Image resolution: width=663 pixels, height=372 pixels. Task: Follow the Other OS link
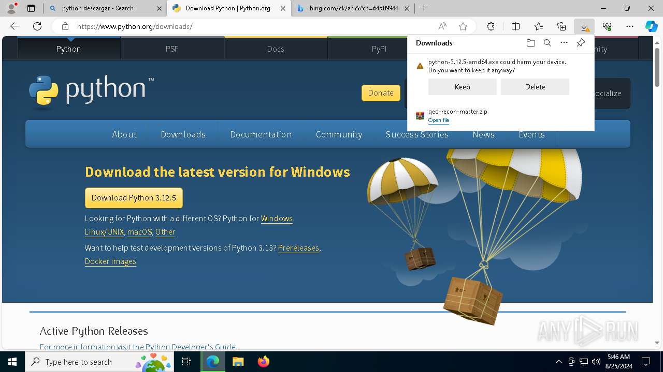coord(165,232)
